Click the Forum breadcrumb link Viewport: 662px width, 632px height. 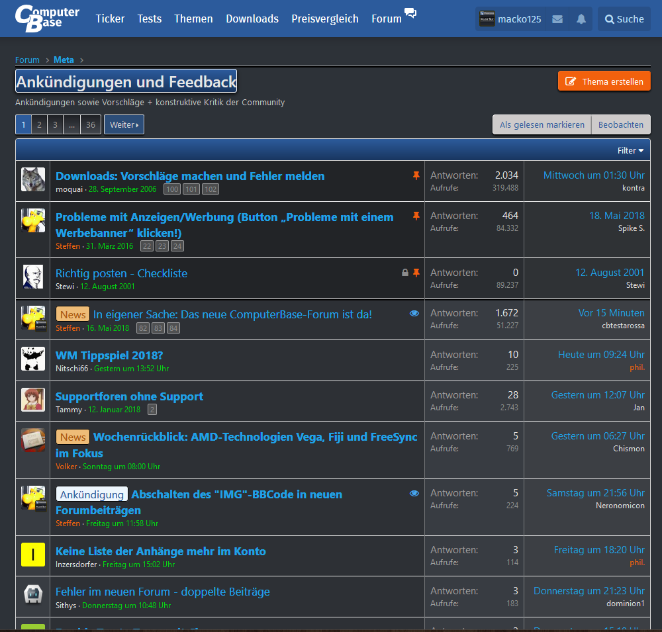[27, 60]
